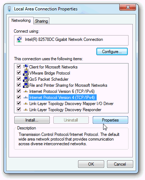Click the Intel network adapter icon
Viewport: 145px width, 180px height.
[x=19, y=39]
